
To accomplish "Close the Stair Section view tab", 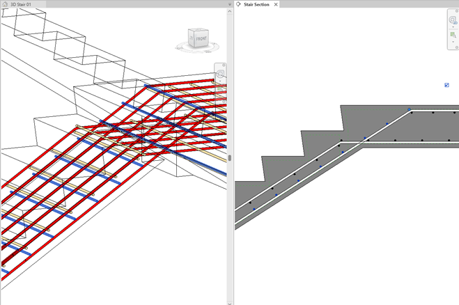I will pyautogui.click(x=275, y=4).
